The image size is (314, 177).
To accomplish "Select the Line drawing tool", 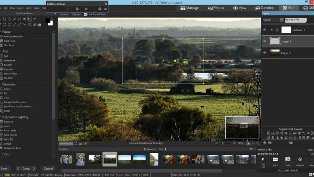I will (14, 24).
